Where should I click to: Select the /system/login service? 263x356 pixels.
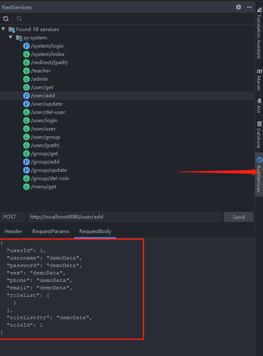point(47,46)
